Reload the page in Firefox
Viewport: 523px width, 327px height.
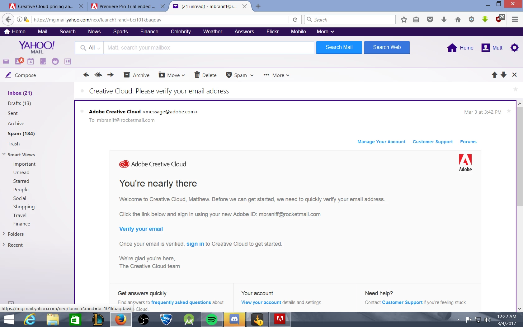tap(295, 20)
